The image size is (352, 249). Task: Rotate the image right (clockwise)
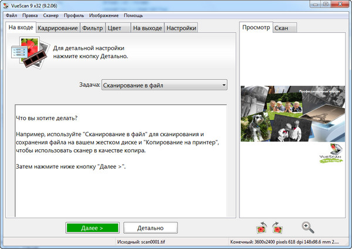click(278, 227)
